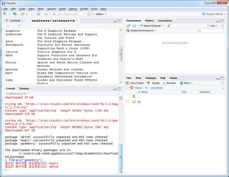Open the More dropdown in Files
229x177 pixels.
186,83
